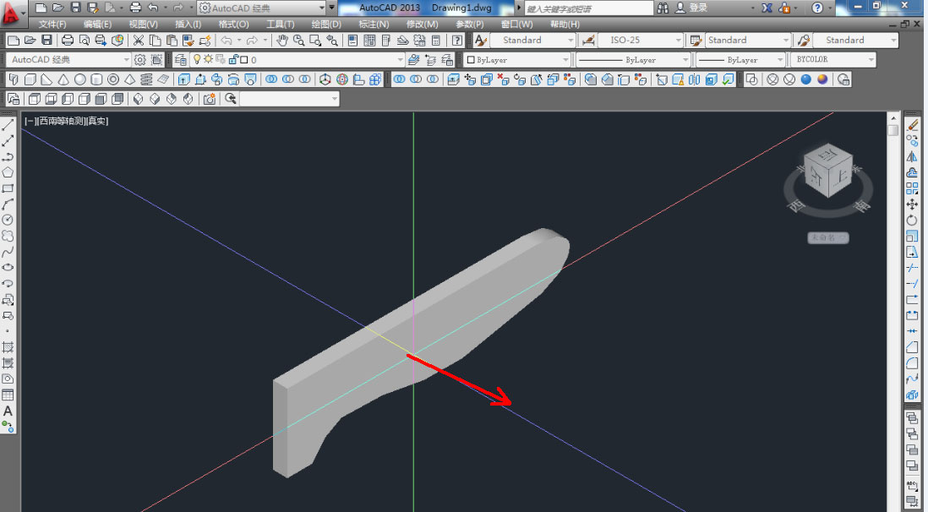The width and height of the screenshot is (928, 512).
Task: Open the ByLayer color swatch selector
Action: [x=517, y=60]
